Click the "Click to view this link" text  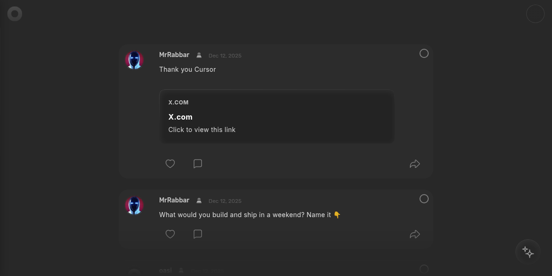[x=202, y=130]
